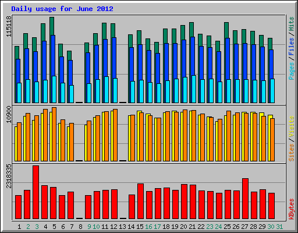
Task: Click the cyan pages bar for day 1
Action: click(19, 93)
